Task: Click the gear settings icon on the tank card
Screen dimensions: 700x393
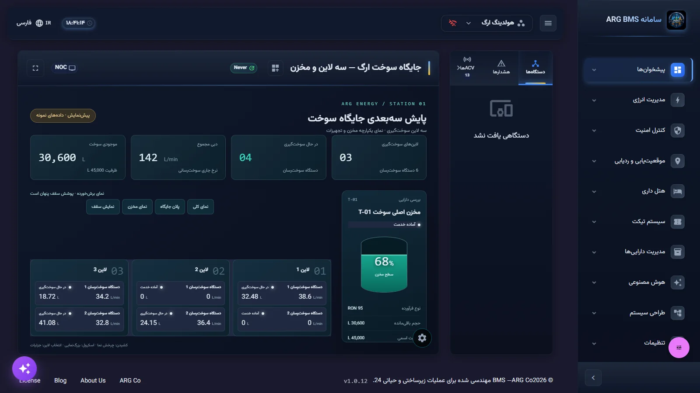Action: coord(422,338)
